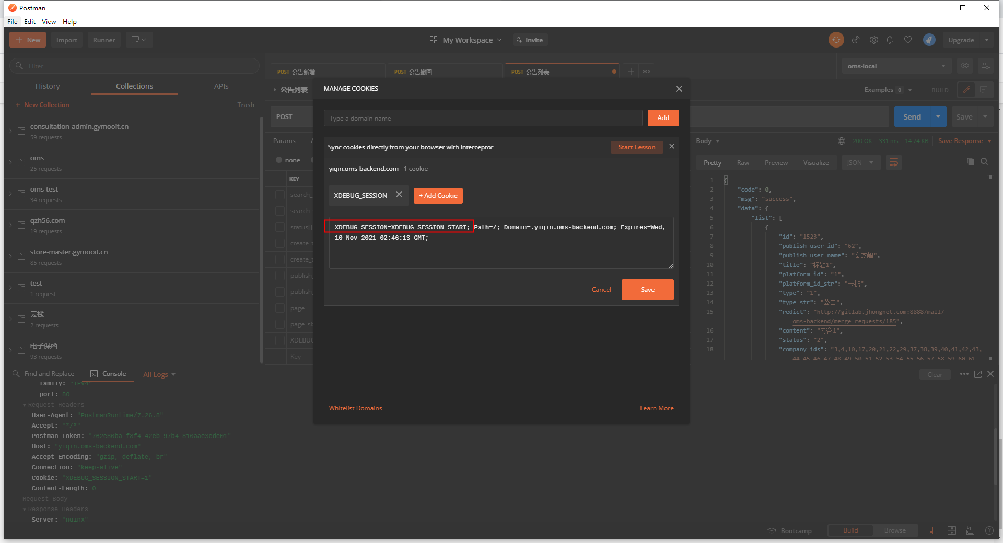Click inside the cookie value text area

click(501, 243)
